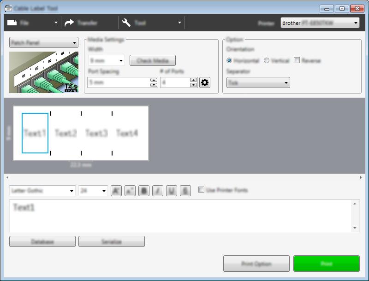The width and height of the screenshot is (369, 281).
Task: Select Horizontal orientation radio button
Action: pos(229,61)
